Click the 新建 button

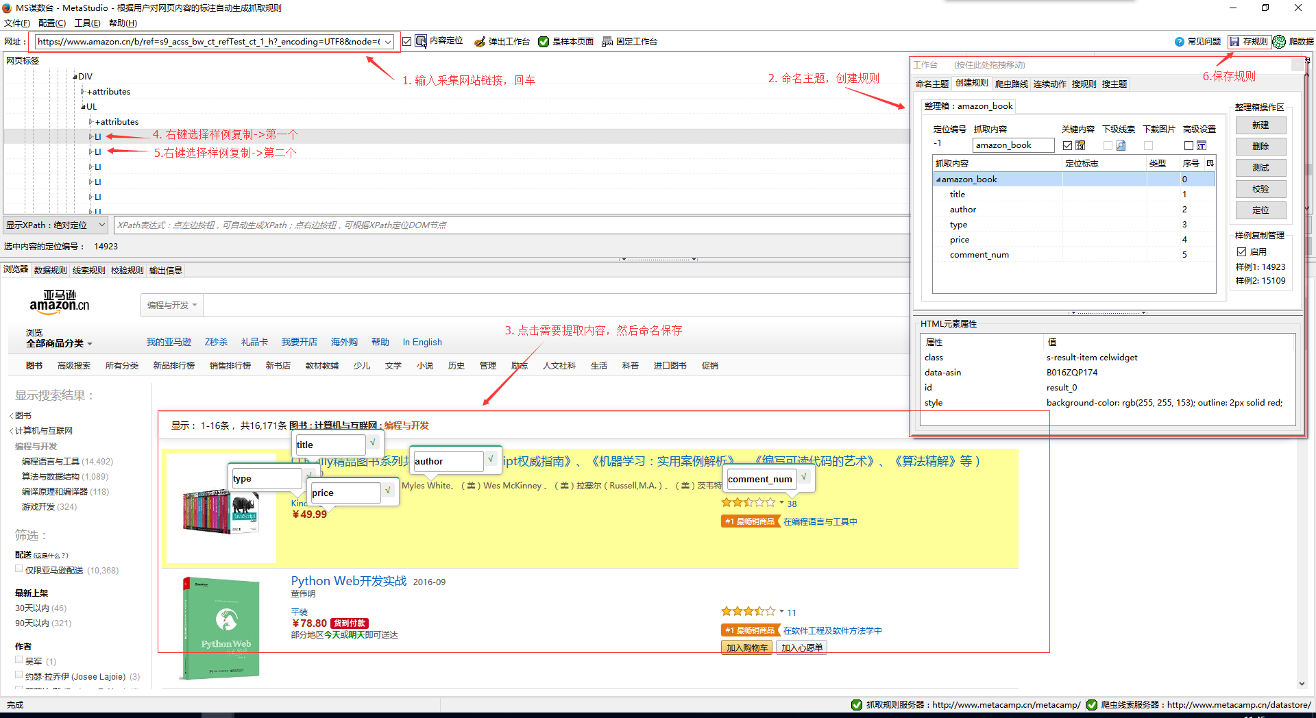(1260, 125)
